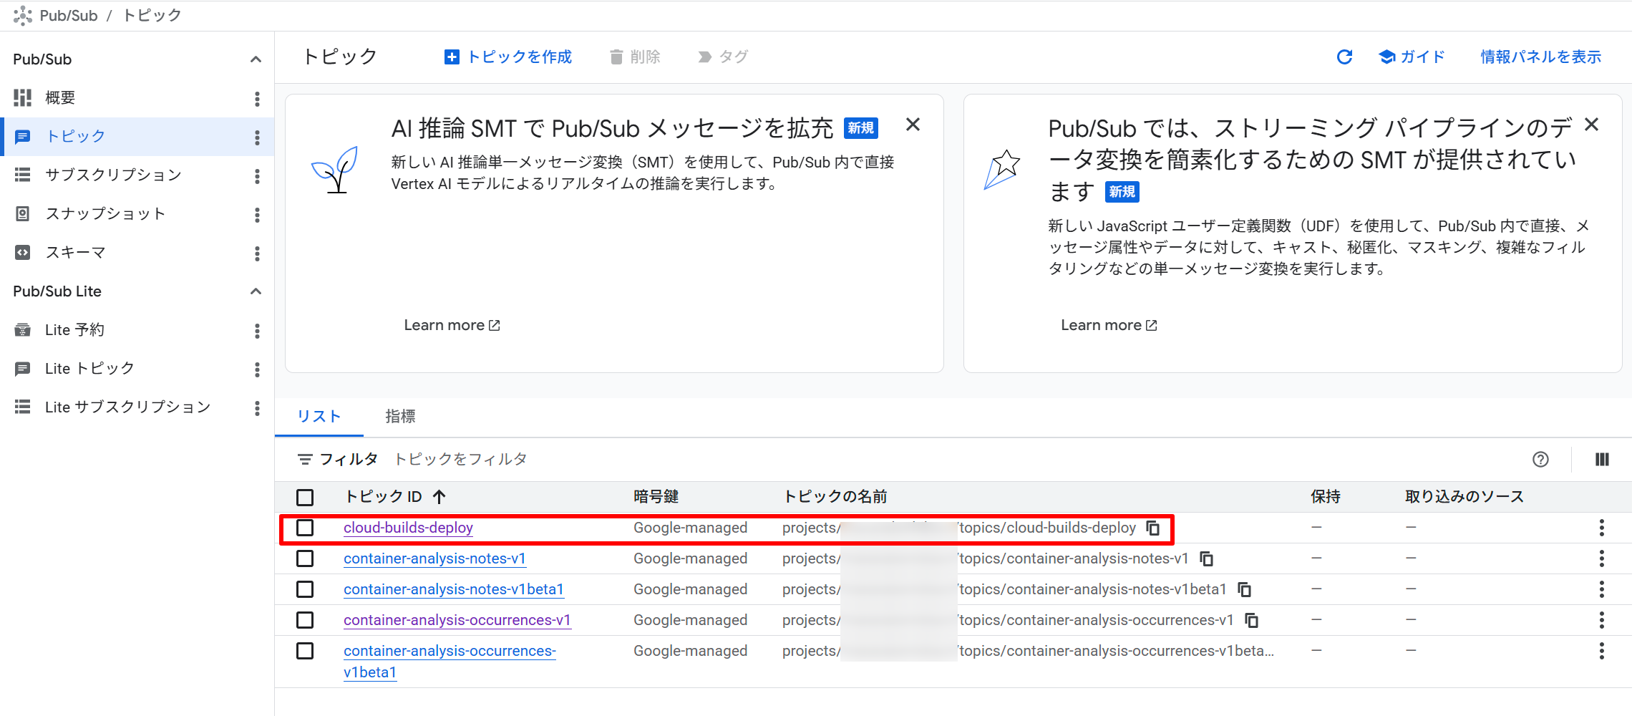Open the column display options icon
Screen dimensions: 1637x716
[1602, 460]
